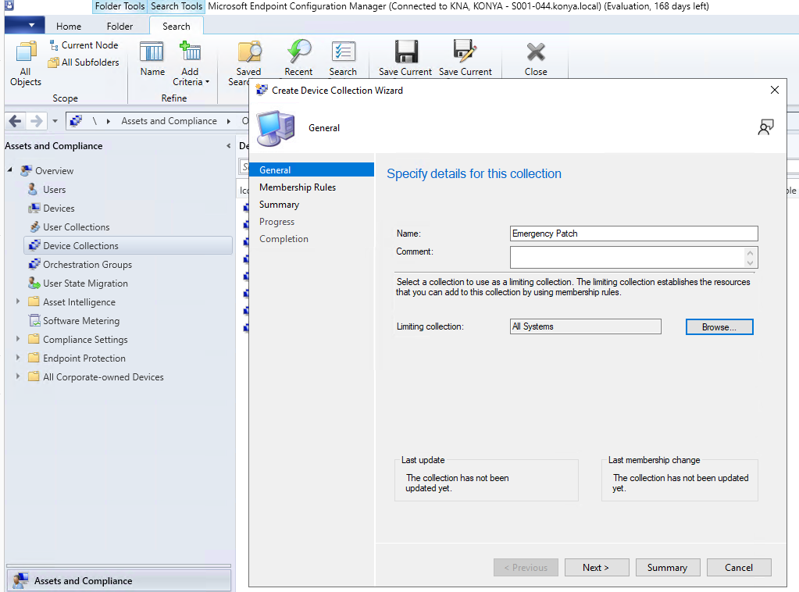Go to Summary wizard step

pos(280,205)
